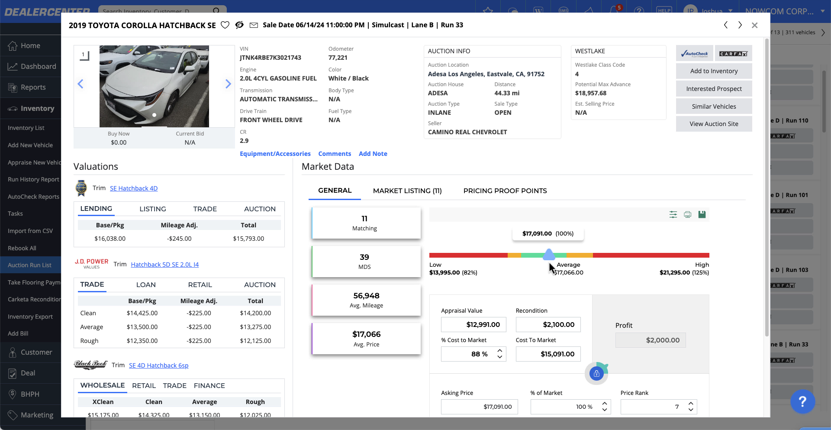Click Add to Inventory button
This screenshot has width=831, height=430.
714,71
